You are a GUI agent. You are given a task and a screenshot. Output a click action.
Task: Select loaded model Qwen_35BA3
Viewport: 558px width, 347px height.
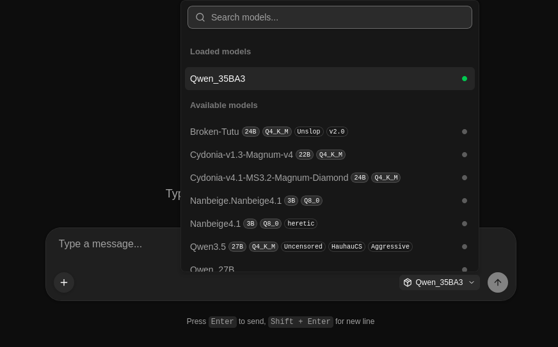pos(330,79)
